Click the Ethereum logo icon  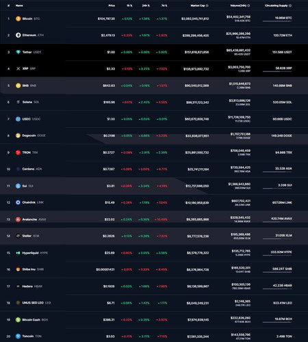click(x=18, y=35)
